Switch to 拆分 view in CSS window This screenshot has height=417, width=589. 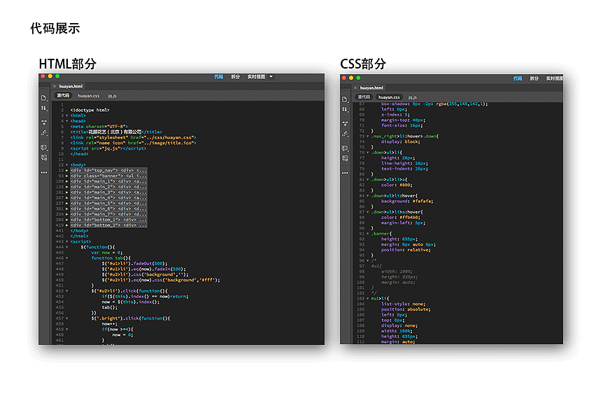[534, 78]
